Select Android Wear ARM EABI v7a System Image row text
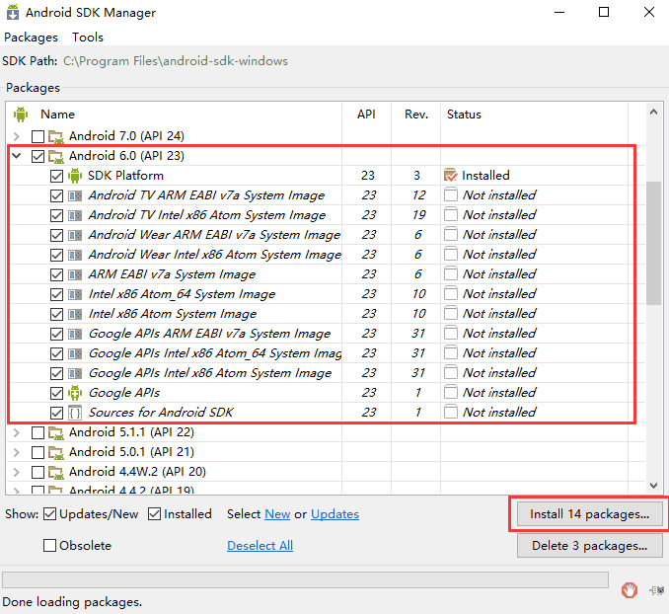The height and width of the screenshot is (614, 669). click(214, 235)
